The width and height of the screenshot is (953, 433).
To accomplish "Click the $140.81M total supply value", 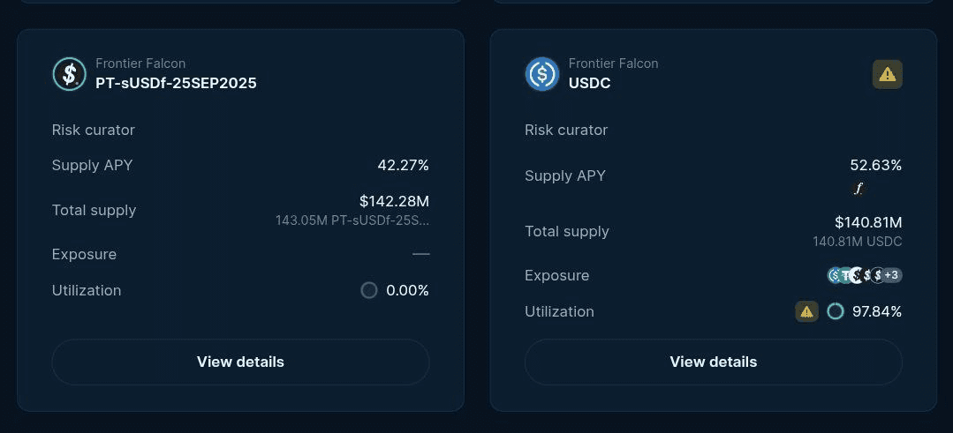I will click(868, 222).
